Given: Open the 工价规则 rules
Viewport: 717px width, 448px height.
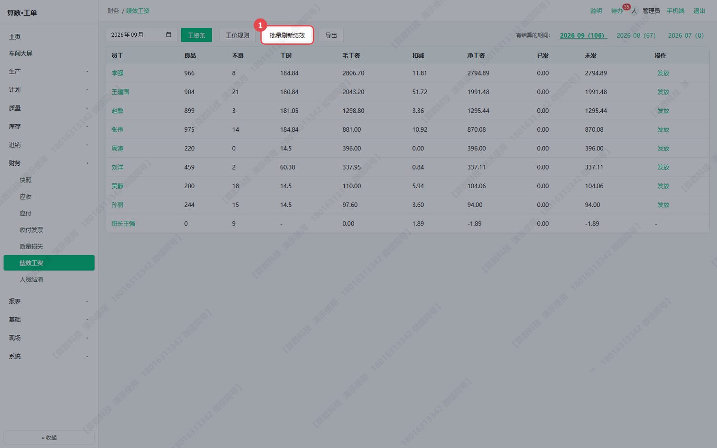Looking at the screenshot, I should 238,35.
